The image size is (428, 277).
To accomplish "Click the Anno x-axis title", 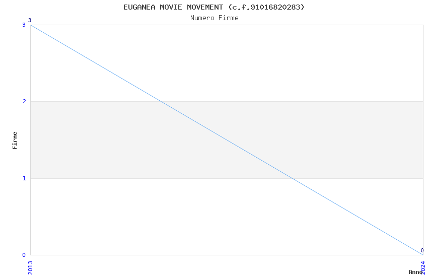I will (x=415, y=272).
